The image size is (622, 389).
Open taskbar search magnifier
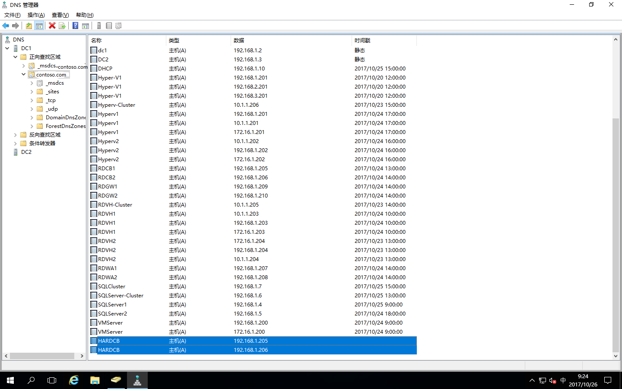[x=31, y=380]
